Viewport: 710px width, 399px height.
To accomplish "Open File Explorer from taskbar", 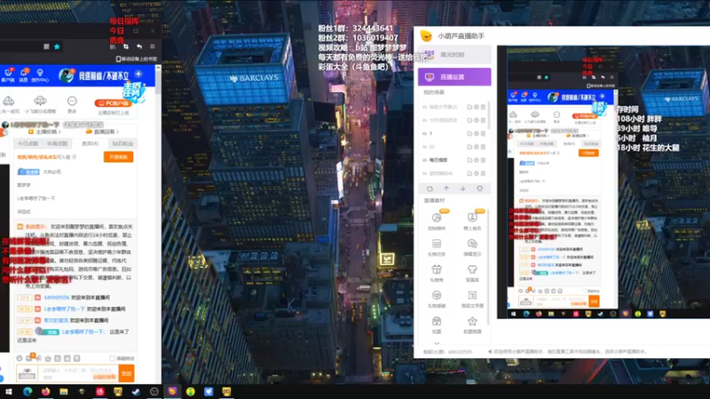I will pyautogui.click(x=64, y=391).
